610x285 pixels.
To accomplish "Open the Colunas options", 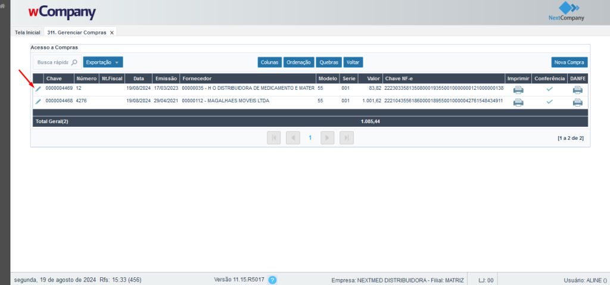I will 269,62.
